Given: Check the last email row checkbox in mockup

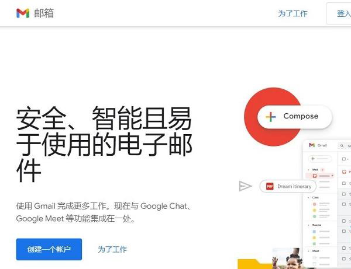Looking at the screenshot, I should (344, 258).
